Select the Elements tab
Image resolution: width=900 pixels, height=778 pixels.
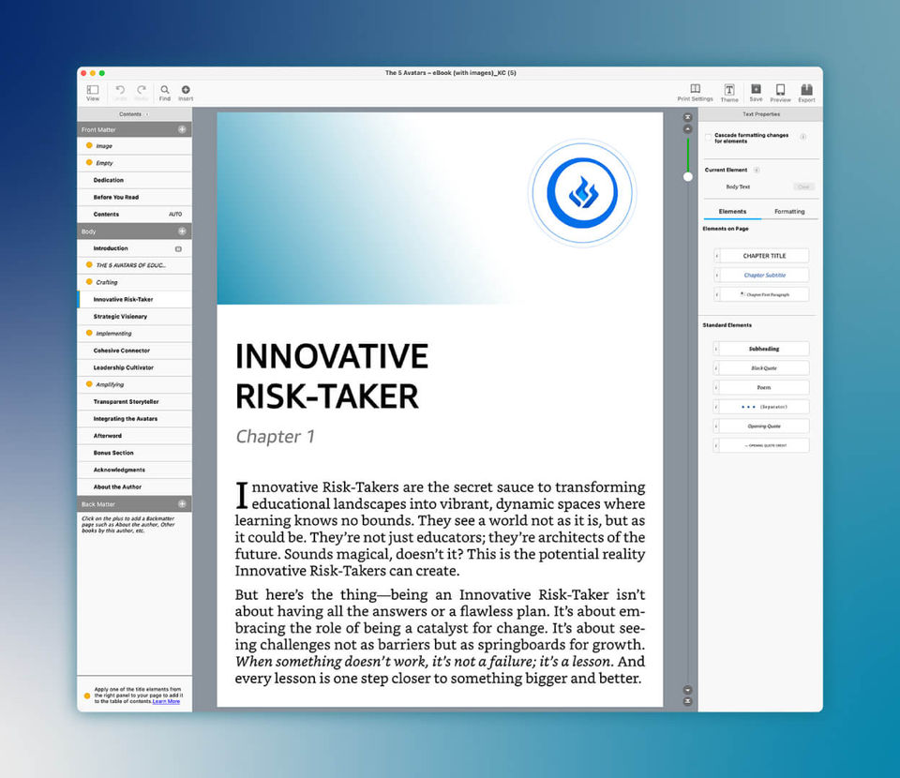tap(731, 211)
